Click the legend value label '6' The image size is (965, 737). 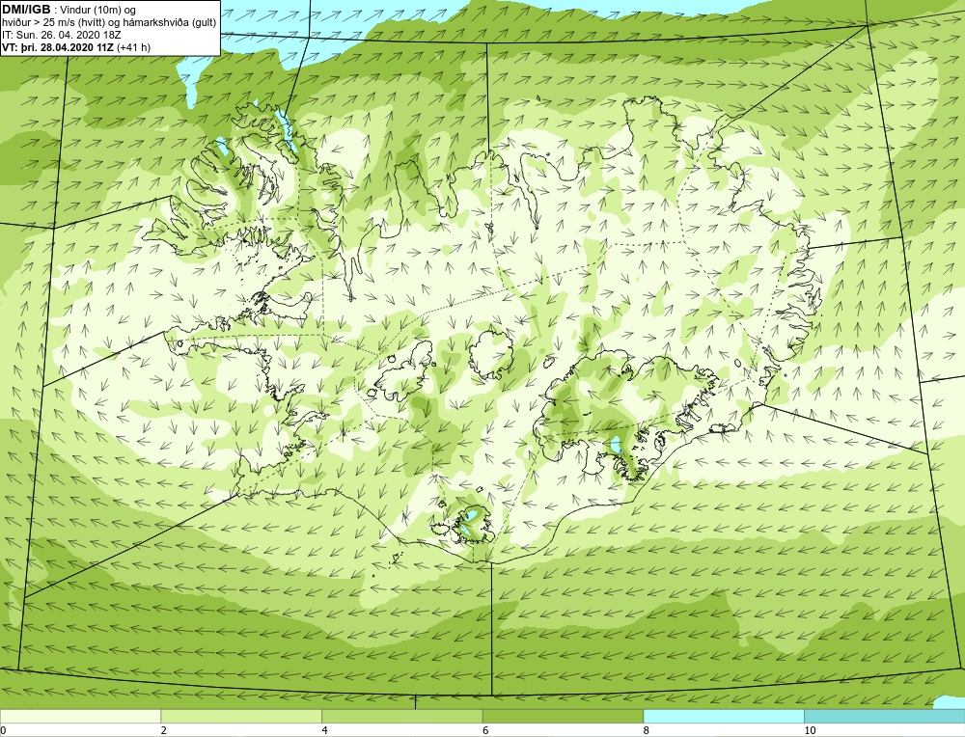tap(485, 730)
